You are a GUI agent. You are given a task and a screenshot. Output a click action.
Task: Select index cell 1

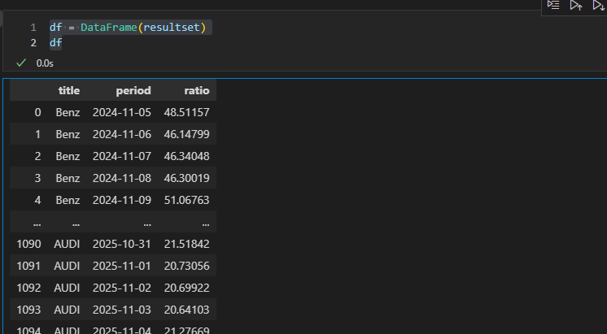tap(37, 134)
